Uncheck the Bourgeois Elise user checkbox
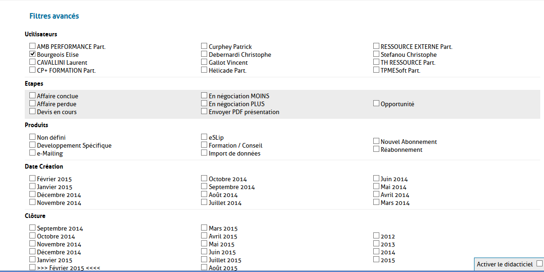 (33, 54)
